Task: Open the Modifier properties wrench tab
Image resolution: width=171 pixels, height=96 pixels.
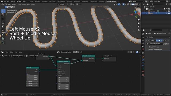Action: point(143,60)
